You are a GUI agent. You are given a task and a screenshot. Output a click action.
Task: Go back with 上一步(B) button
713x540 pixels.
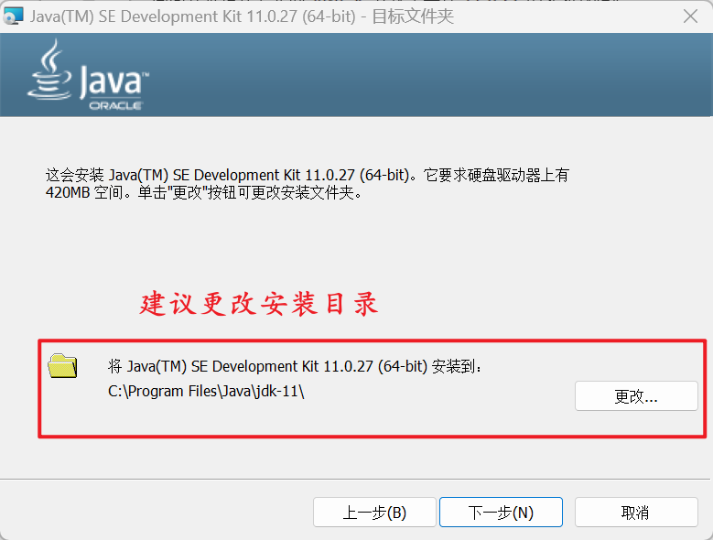(x=374, y=513)
